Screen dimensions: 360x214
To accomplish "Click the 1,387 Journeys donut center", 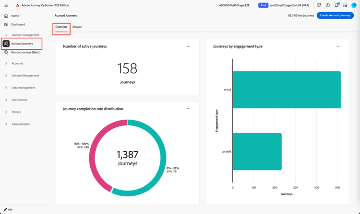I will coord(127,158).
